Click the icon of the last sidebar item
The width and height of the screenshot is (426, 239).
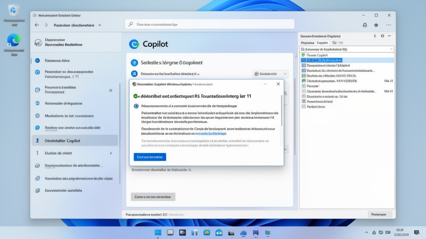click(x=37, y=190)
